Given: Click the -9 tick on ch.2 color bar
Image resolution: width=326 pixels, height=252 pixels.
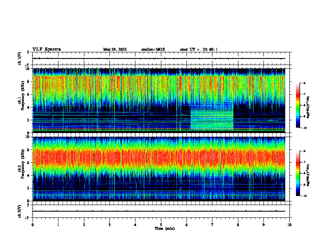Looking at the screenshot, I should pos(304,184).
